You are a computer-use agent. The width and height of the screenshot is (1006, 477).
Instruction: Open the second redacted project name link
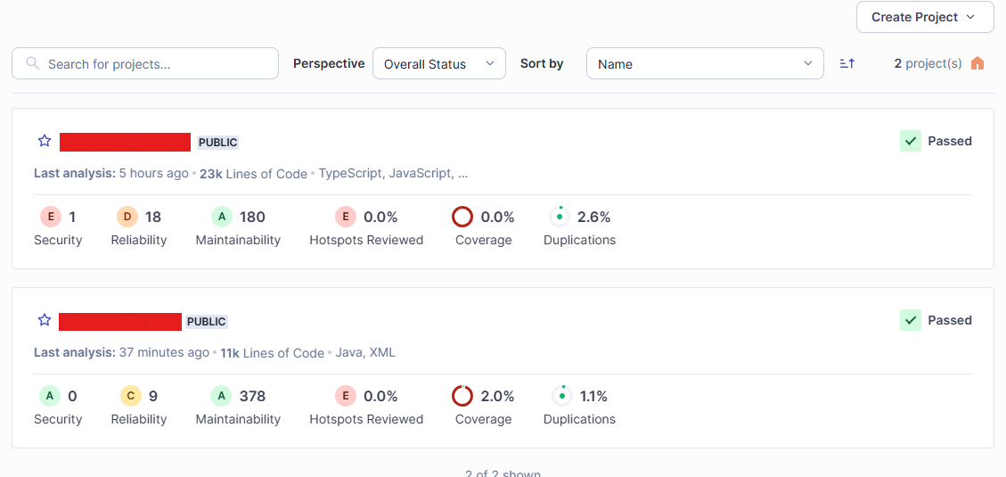click(x=120, y=322)
